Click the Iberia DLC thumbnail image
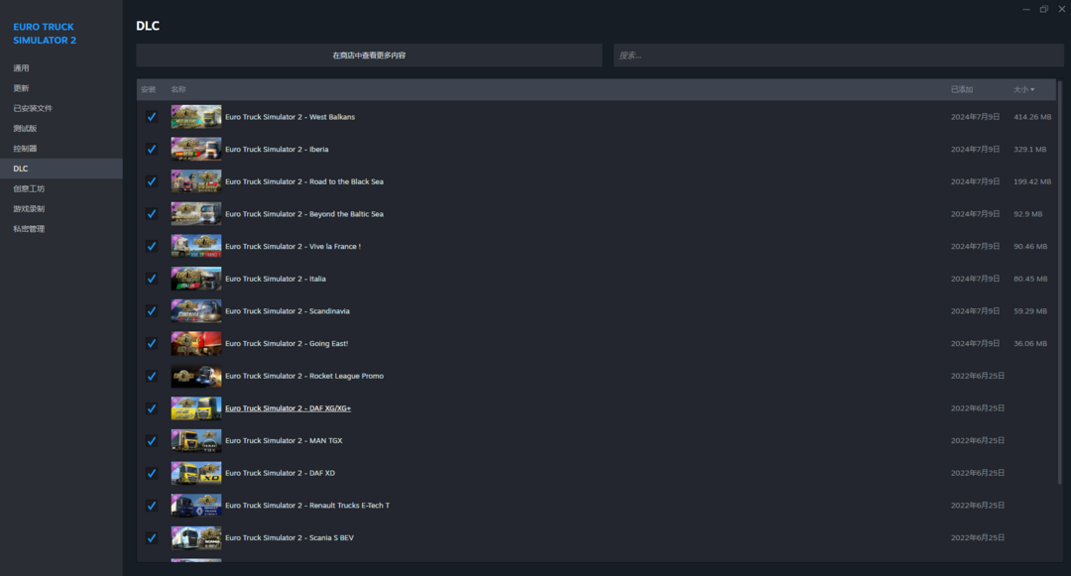1071x576 pixels. (196, 149)
